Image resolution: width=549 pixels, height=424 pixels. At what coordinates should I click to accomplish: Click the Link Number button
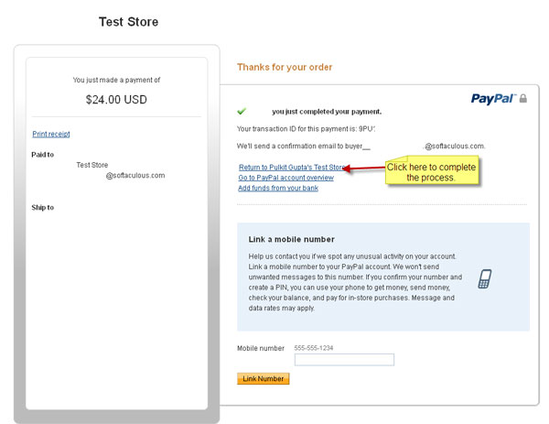tap(264, 379)
